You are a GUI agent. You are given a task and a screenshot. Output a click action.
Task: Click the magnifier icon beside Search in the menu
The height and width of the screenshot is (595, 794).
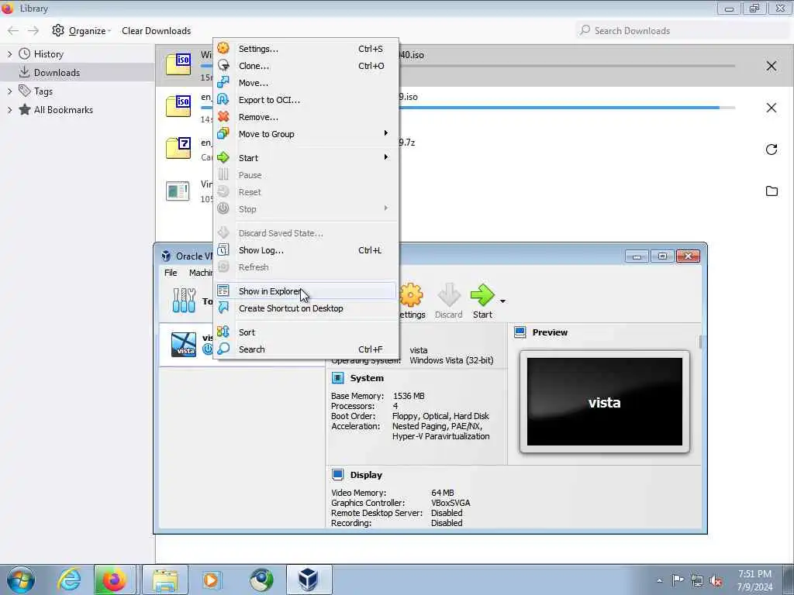(223, 349)
